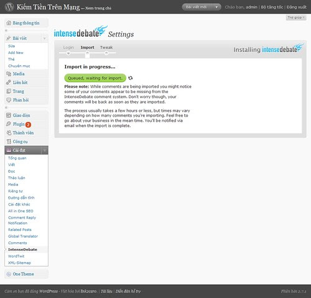Screen dimensions: 311x298
Task: Click the Tweak step progress dot
Action: pos(106,53)
